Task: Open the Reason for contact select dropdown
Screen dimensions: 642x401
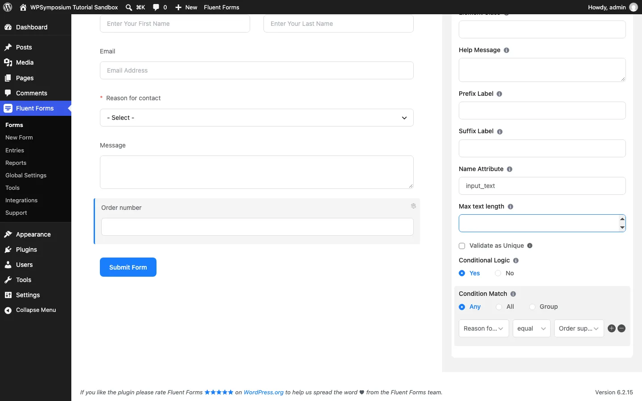Action: [x=257, y=118]
